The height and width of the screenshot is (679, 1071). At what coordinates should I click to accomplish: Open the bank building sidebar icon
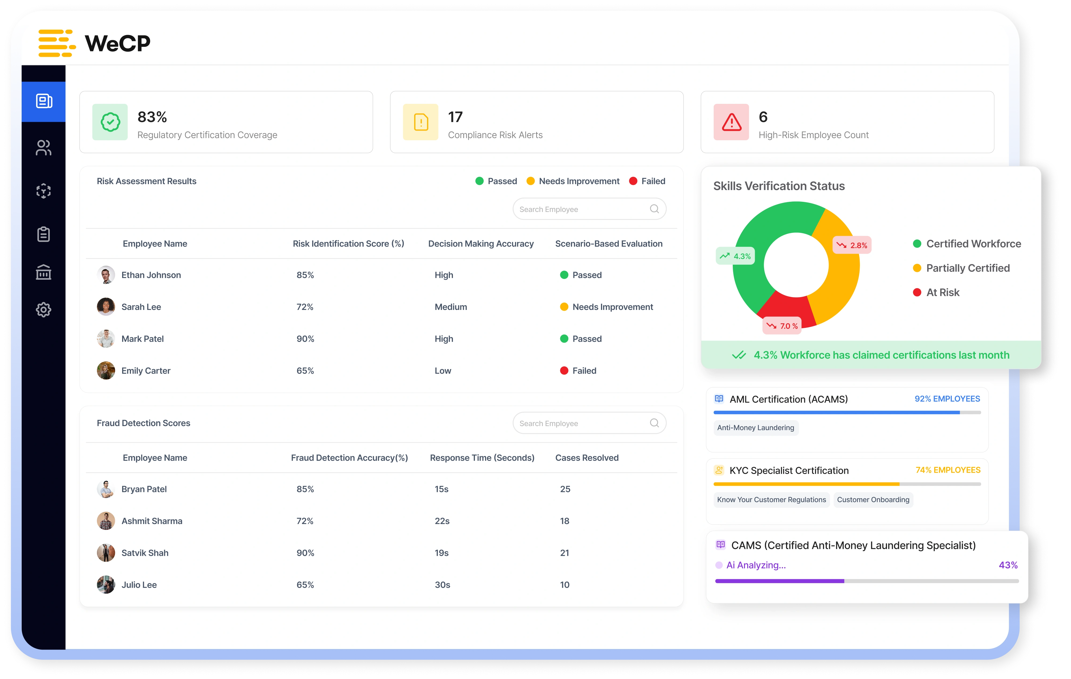point(44,272)
